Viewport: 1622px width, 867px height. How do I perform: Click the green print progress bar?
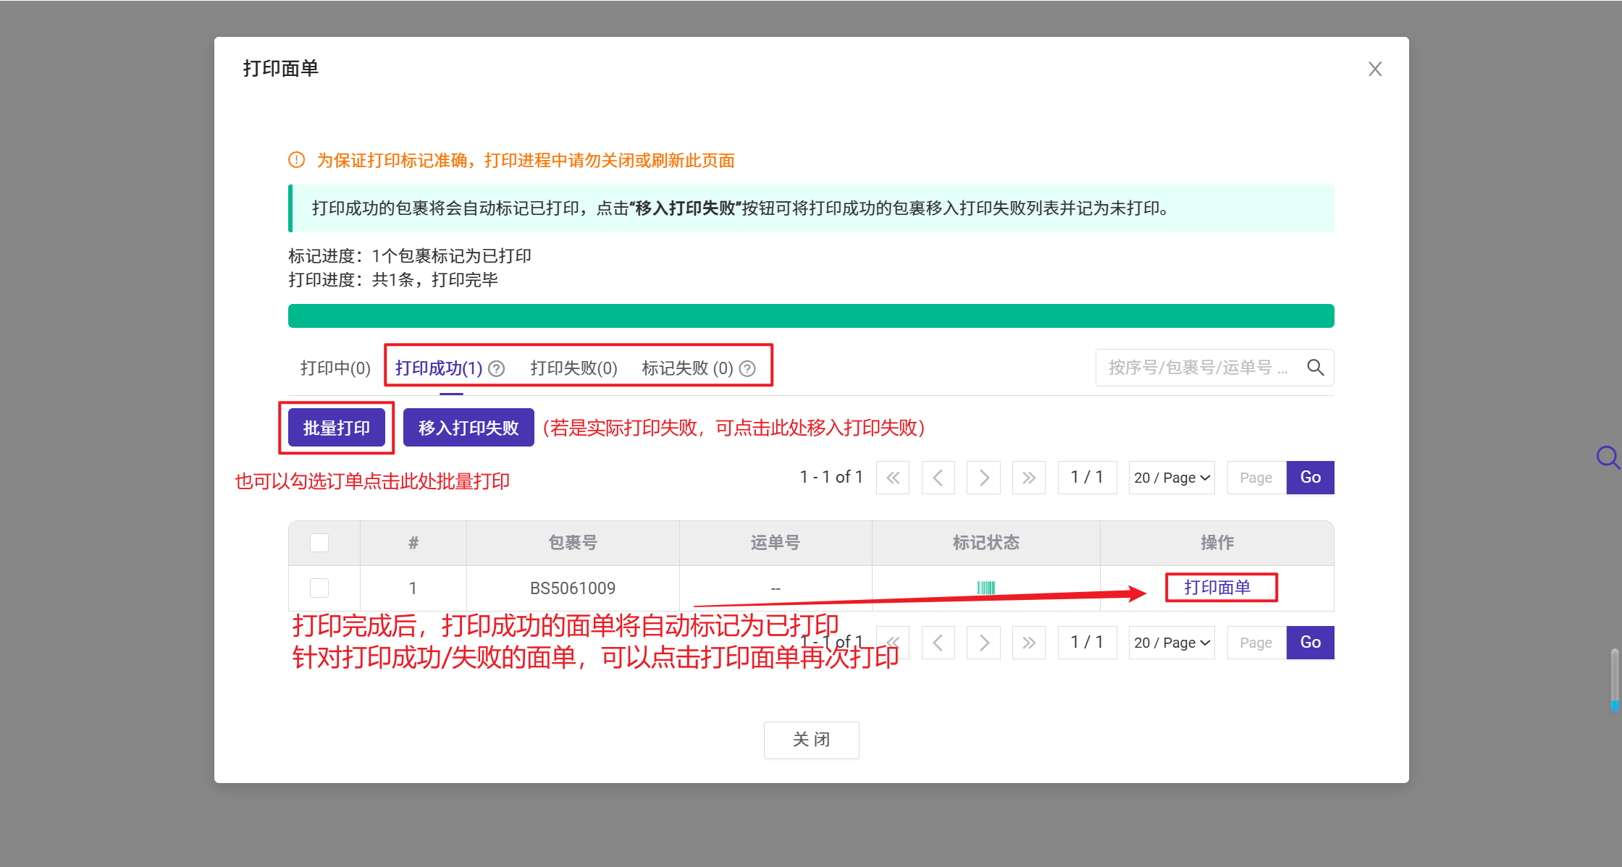tap(811, 316)
